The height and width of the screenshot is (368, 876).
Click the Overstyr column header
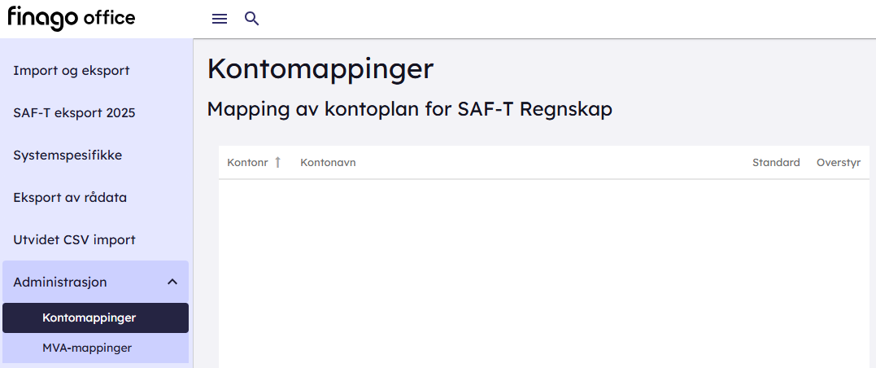(x=838, y=163)
